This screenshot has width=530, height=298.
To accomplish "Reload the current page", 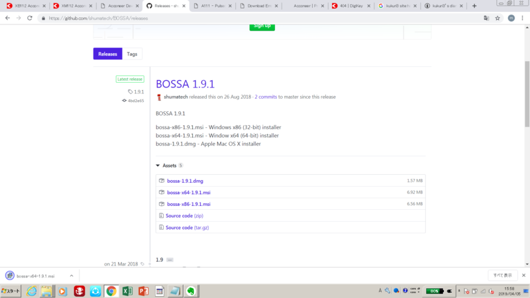I will [x=30, y=19].
